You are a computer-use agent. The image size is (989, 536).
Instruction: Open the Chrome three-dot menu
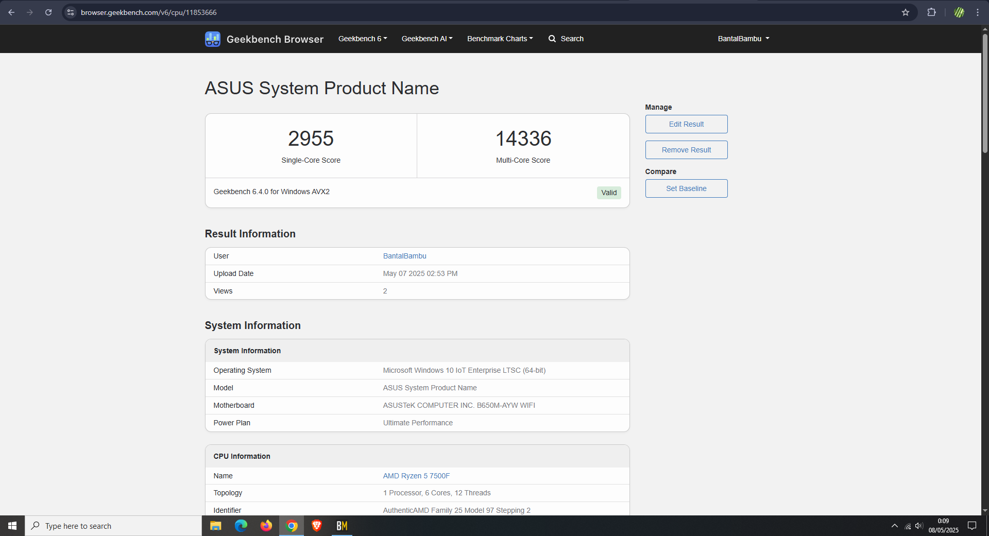click(977, 12)
